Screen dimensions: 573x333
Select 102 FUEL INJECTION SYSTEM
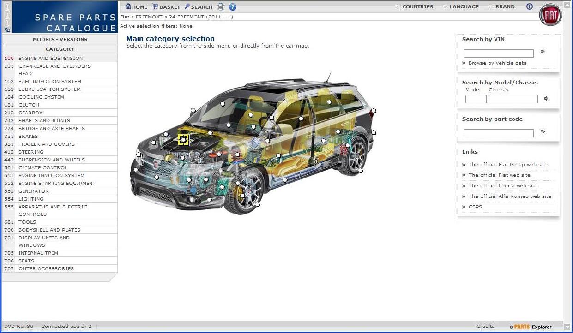pos(60,82)
